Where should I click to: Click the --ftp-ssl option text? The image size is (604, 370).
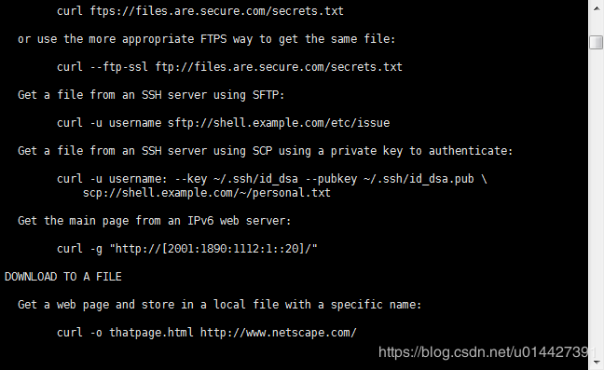click(118, 67)
